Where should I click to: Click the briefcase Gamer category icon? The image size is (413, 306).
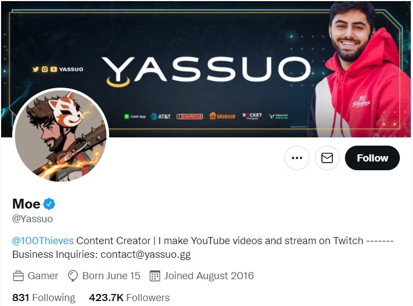point(19,276)
